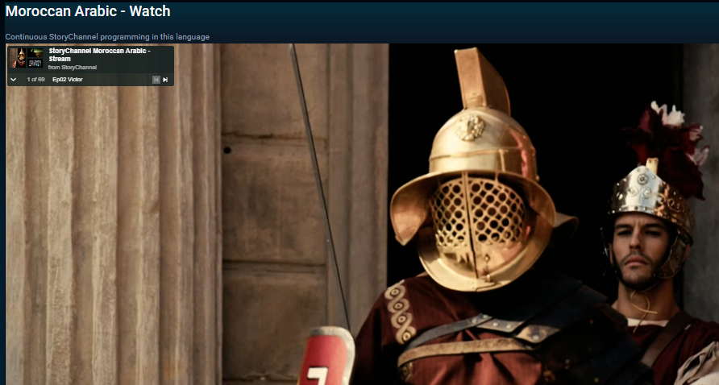719x385 pixels.
Task: Select 'Continuous StoryChannel programming in this language' text
Action: 107,37
